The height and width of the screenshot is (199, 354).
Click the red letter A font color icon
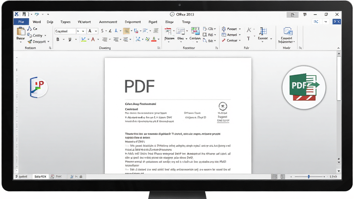click(x=93, y=39)
